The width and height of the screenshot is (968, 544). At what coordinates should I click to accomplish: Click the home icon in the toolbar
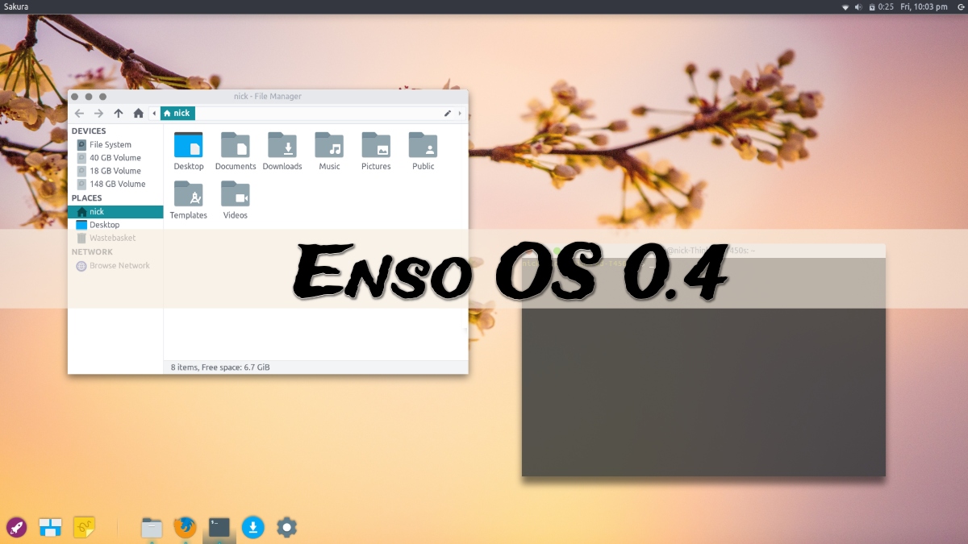(x=139, y=114)
